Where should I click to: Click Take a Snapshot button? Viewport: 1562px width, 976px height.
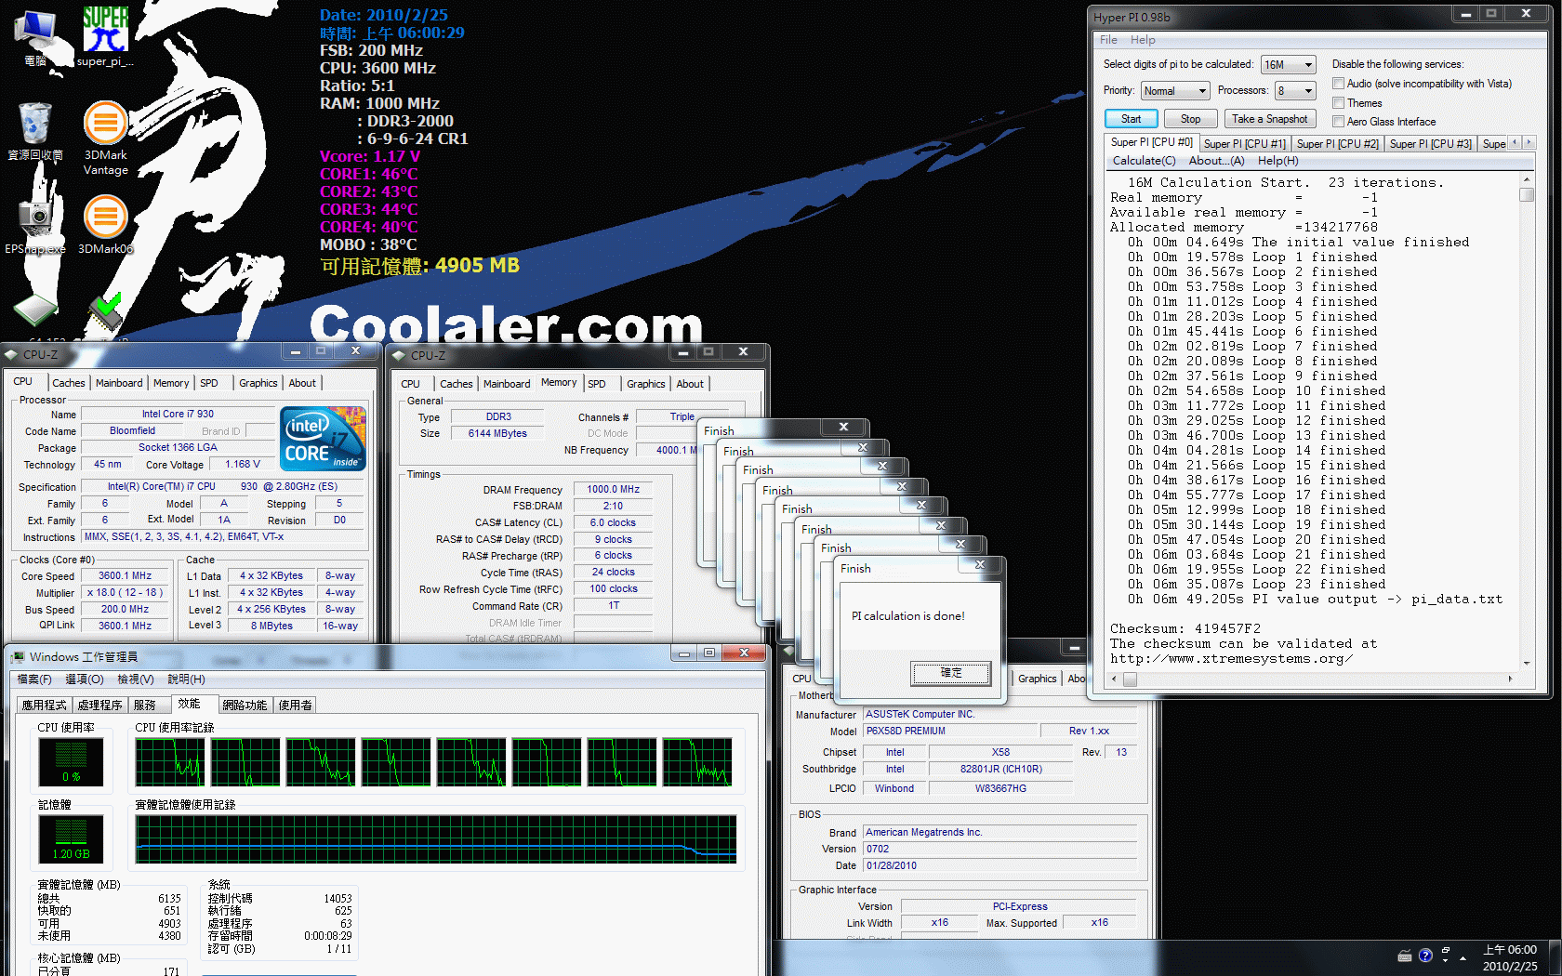[1269, 119]
